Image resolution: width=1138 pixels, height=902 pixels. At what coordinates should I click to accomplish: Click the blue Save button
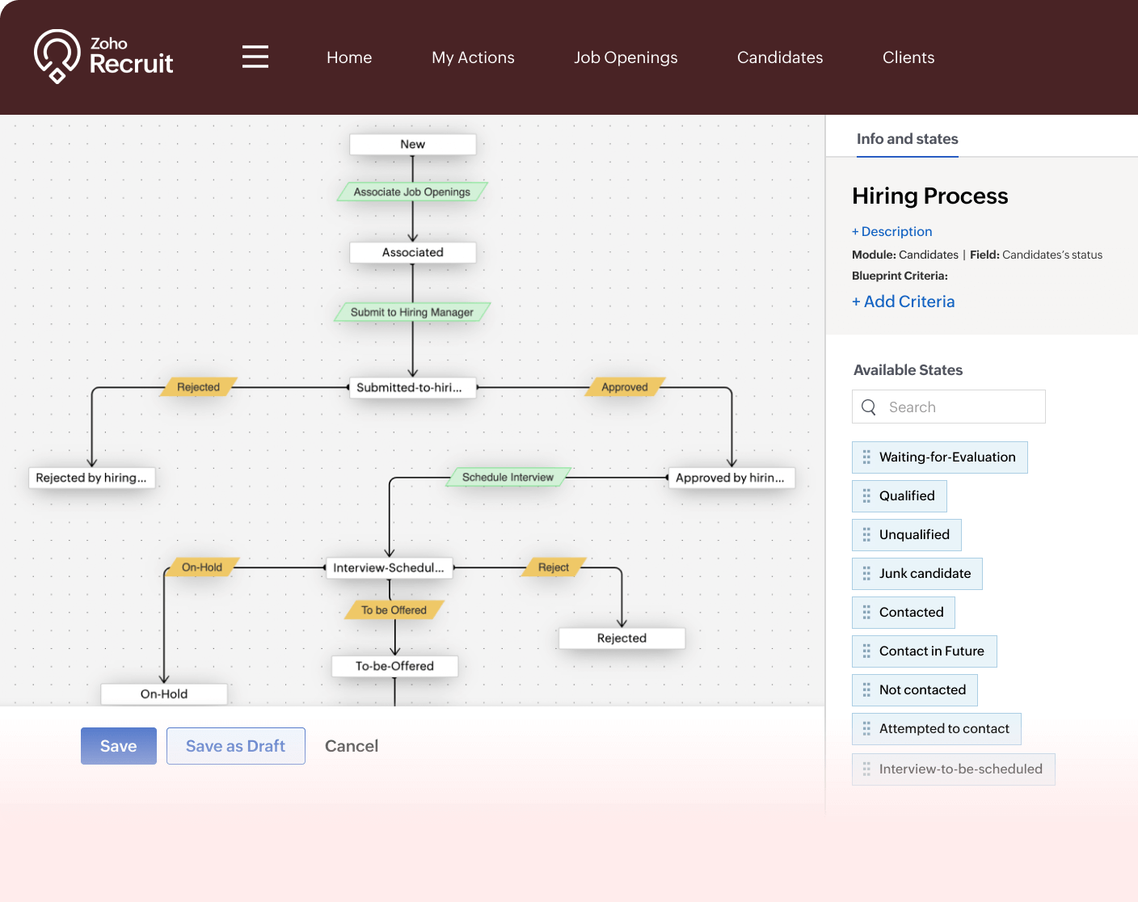point(119,746)
